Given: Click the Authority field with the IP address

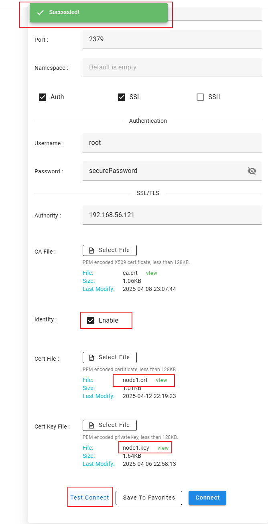Looking at the screenshot, I should (x=172, y=215).
